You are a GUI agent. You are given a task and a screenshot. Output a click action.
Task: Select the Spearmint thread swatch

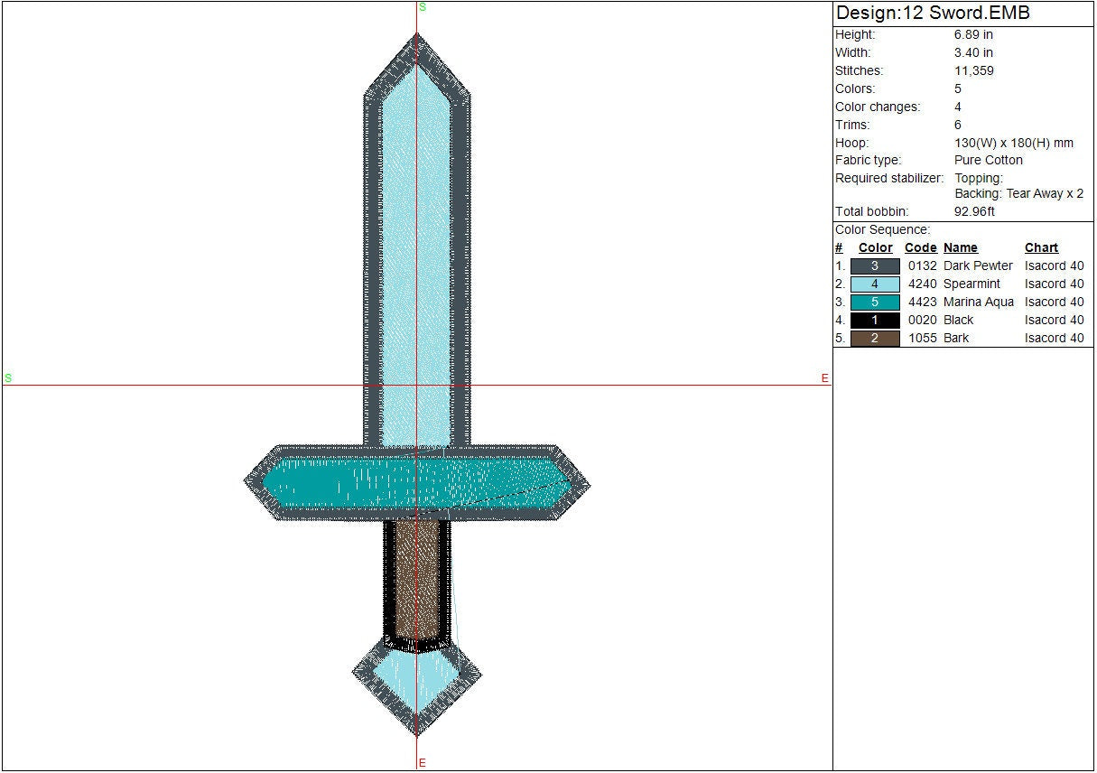tap(874, 284)
